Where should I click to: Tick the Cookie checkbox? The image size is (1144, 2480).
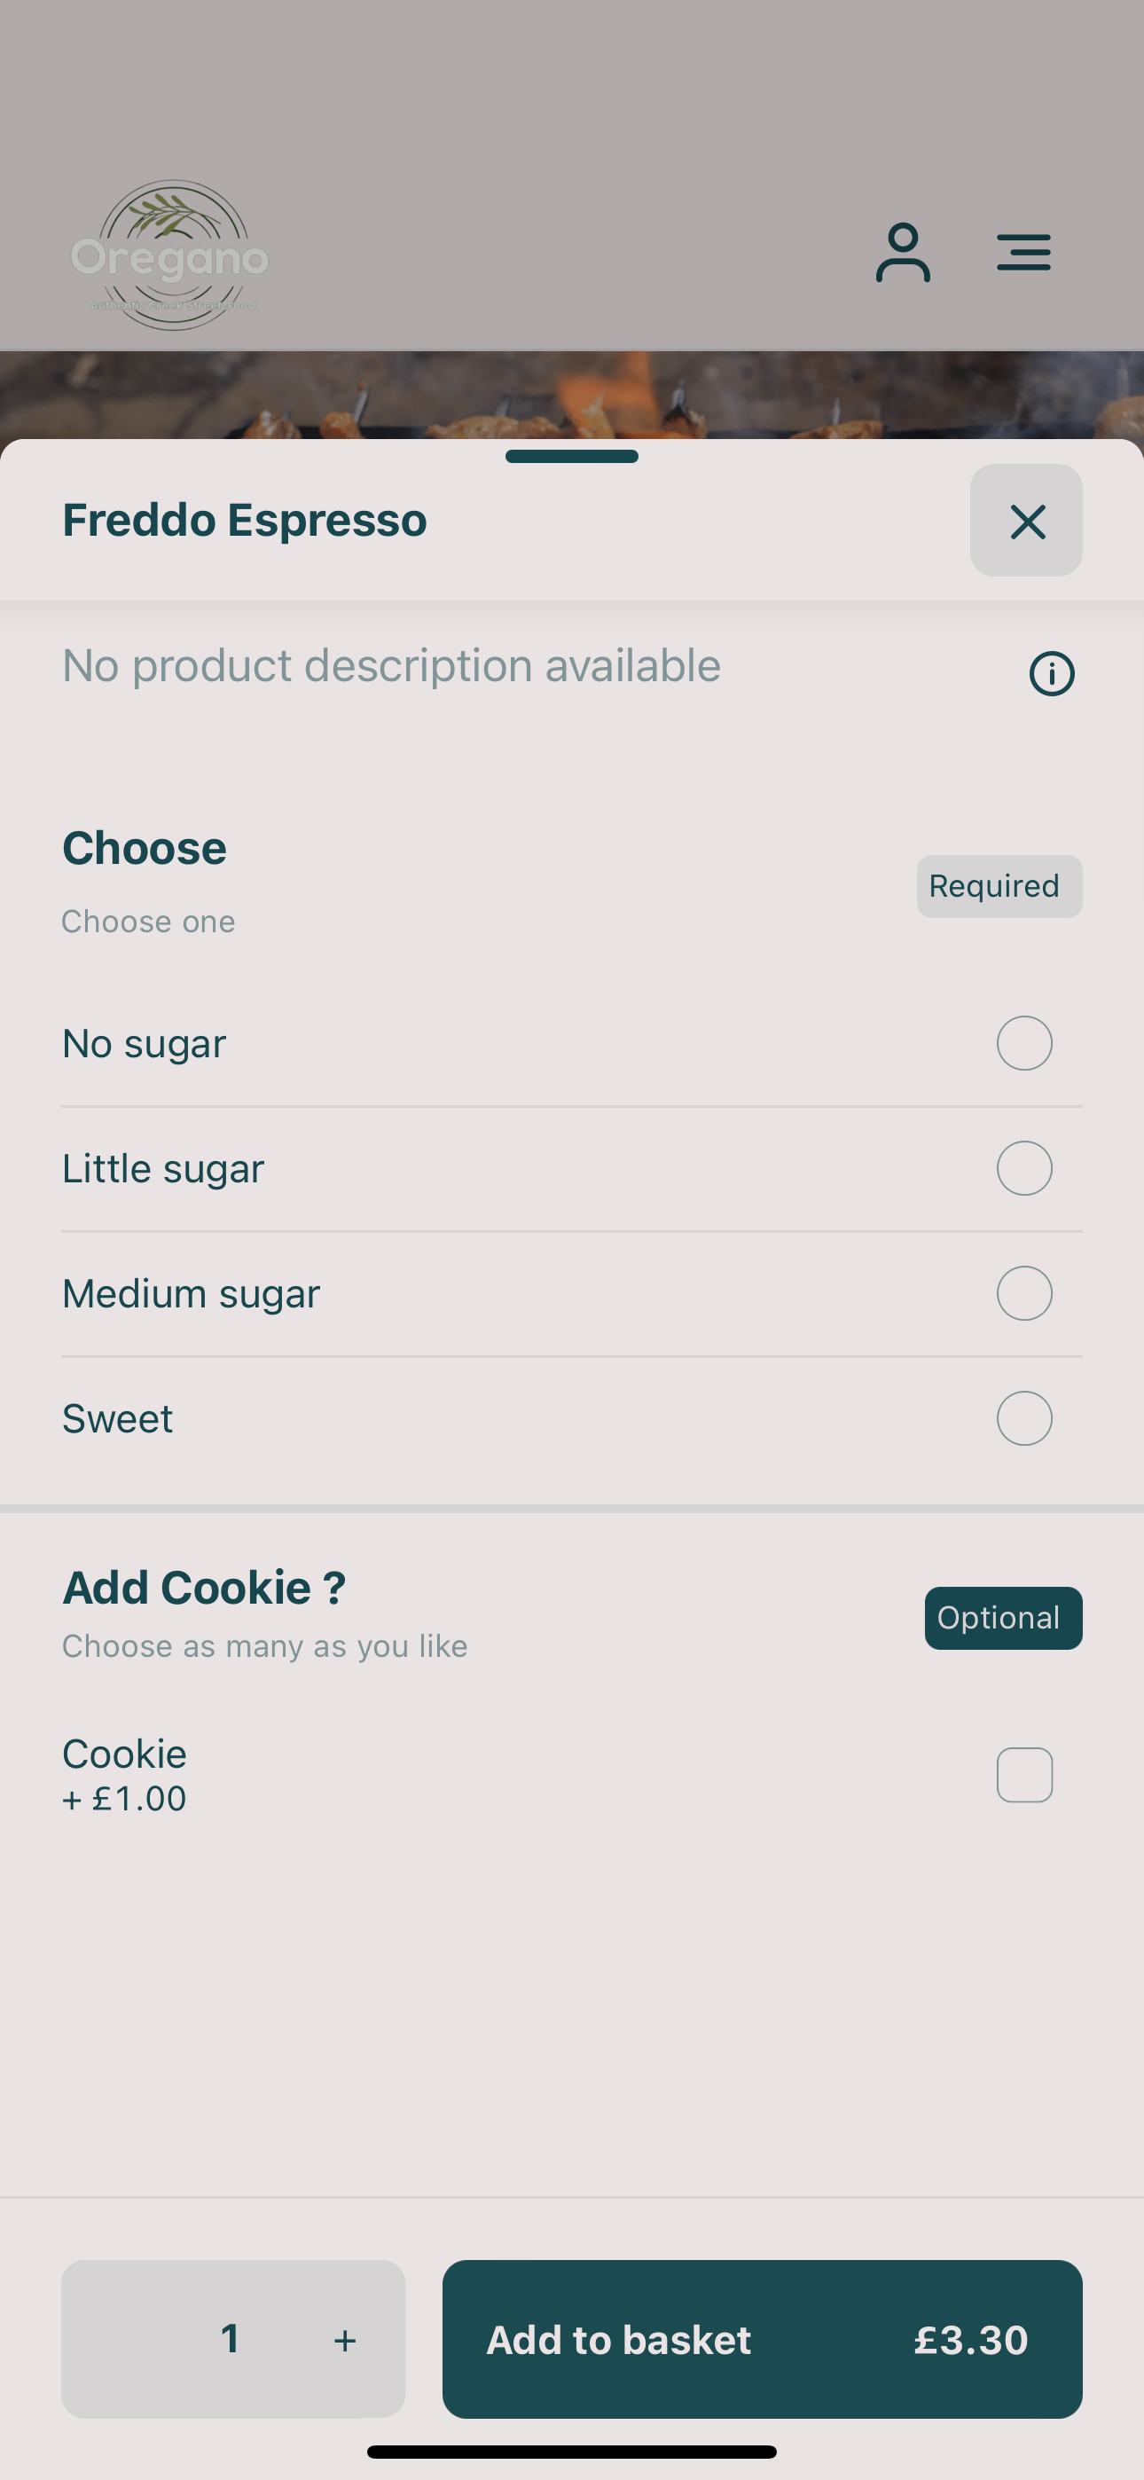[x=1023, y=1774]
